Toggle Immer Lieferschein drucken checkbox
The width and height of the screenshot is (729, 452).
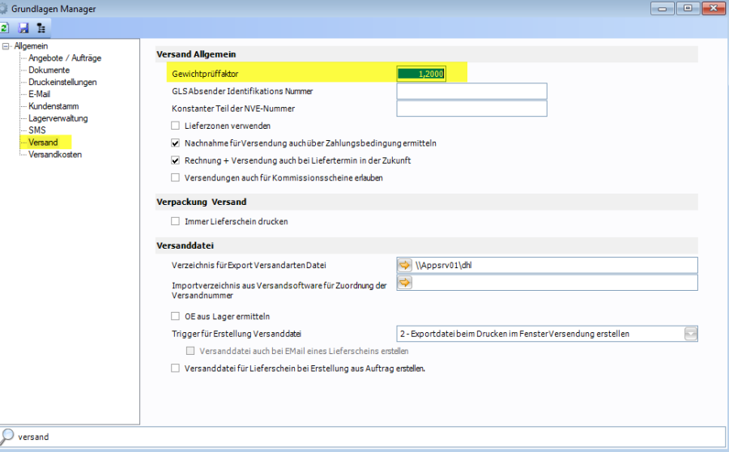pyautogui.click(x=175, y=221)
